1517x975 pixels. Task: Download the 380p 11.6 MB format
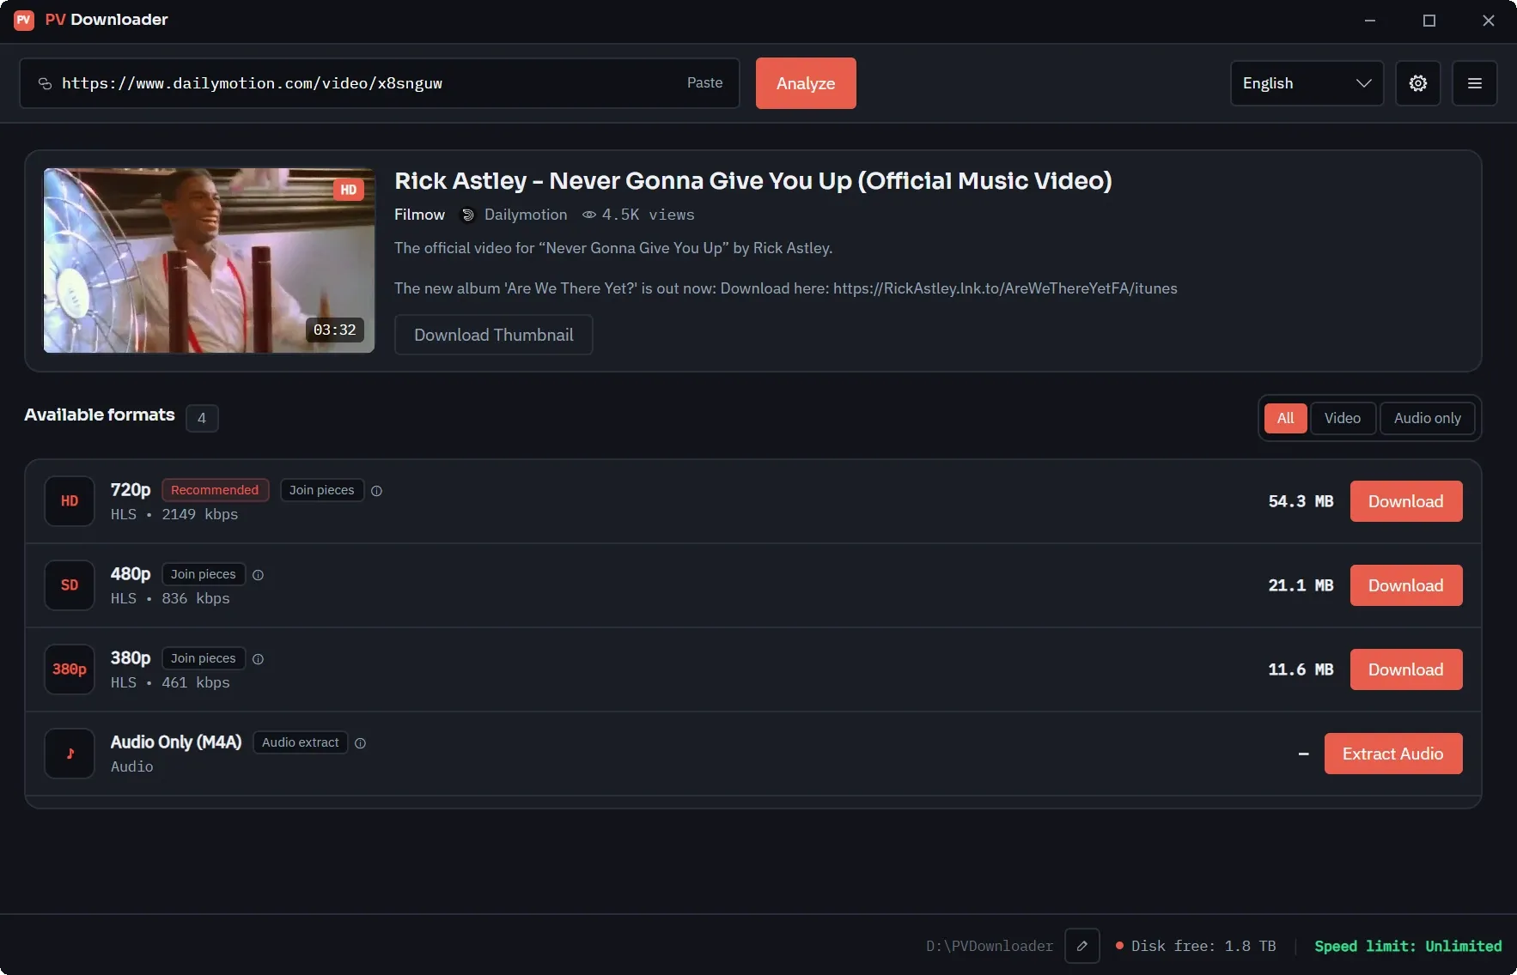pos(1406,669)
